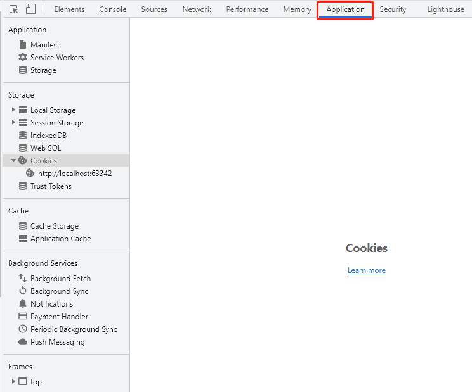Select the Session Storage label
Screen dimensions: 472x392
pos(57,123)
